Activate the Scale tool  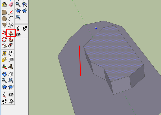coord(4,46)
